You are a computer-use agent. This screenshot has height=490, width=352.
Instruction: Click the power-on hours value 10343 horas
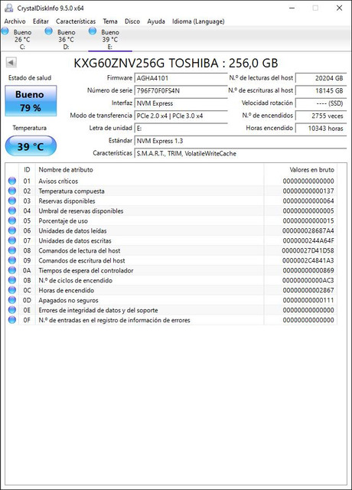tap(321, 128)
